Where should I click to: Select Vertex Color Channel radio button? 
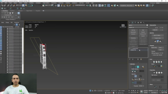[x=152, y=55]
